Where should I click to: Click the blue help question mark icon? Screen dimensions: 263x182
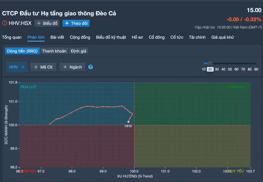[x=90, y=67]
